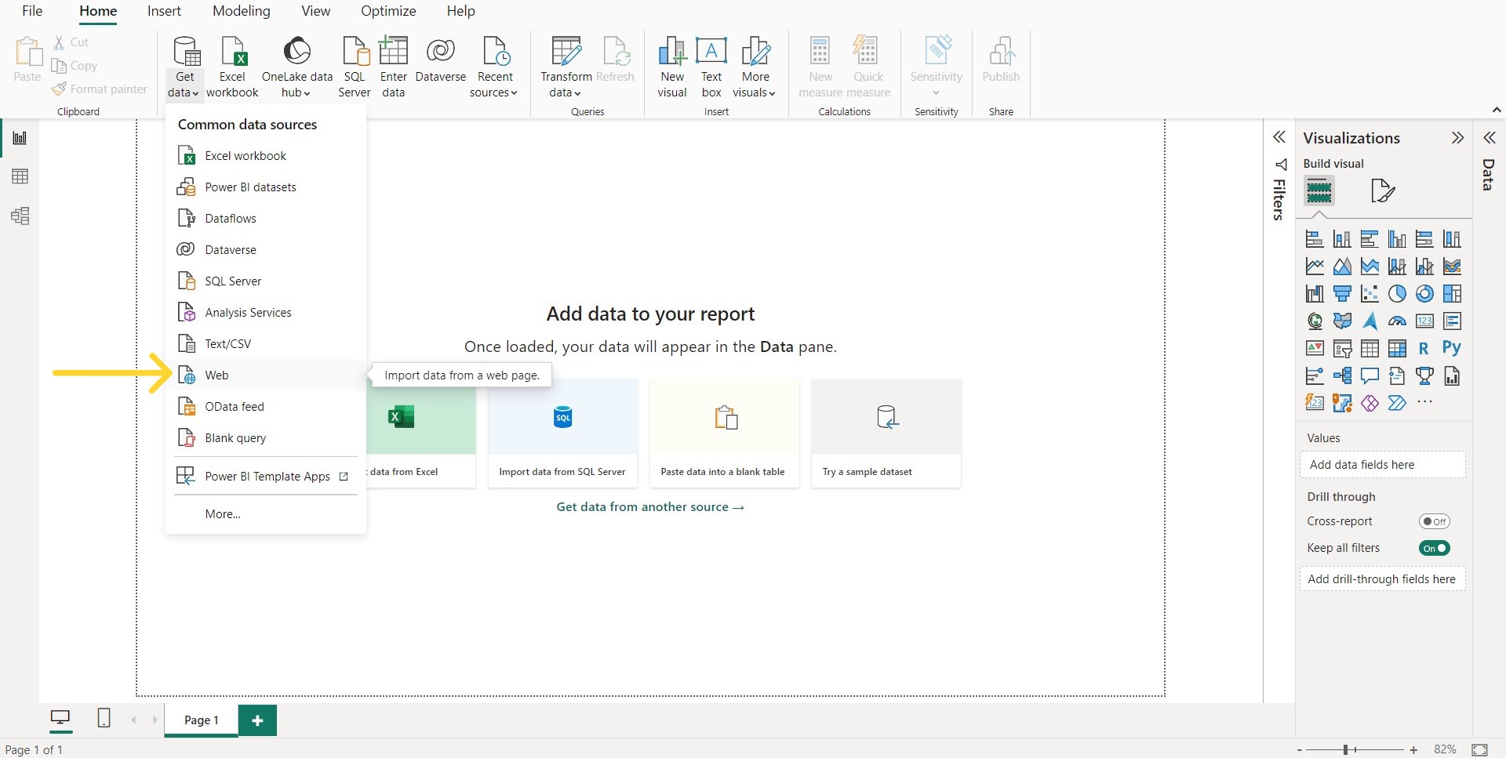Image resolution: width=1506 pixels, height=758 pixels.
Task: Select the line chart visual
Action: click(1315, 267)
